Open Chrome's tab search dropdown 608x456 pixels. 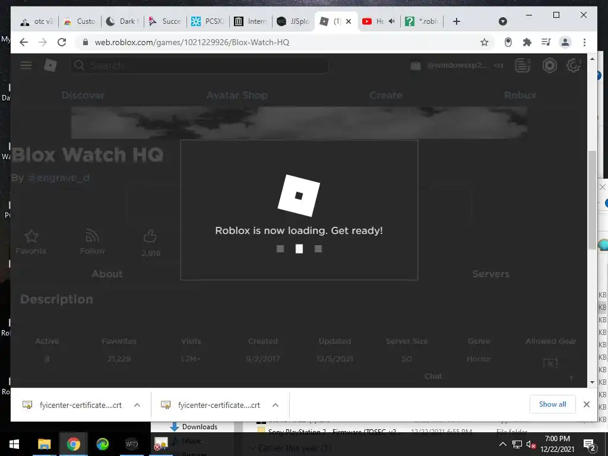pos(502,21)
